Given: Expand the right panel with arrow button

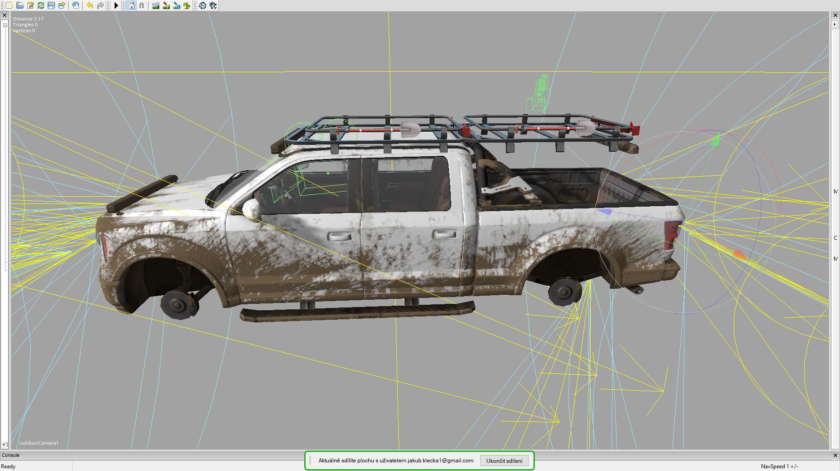Looking at the screenshot, I should pyautogui.click(x=835, y=24).
